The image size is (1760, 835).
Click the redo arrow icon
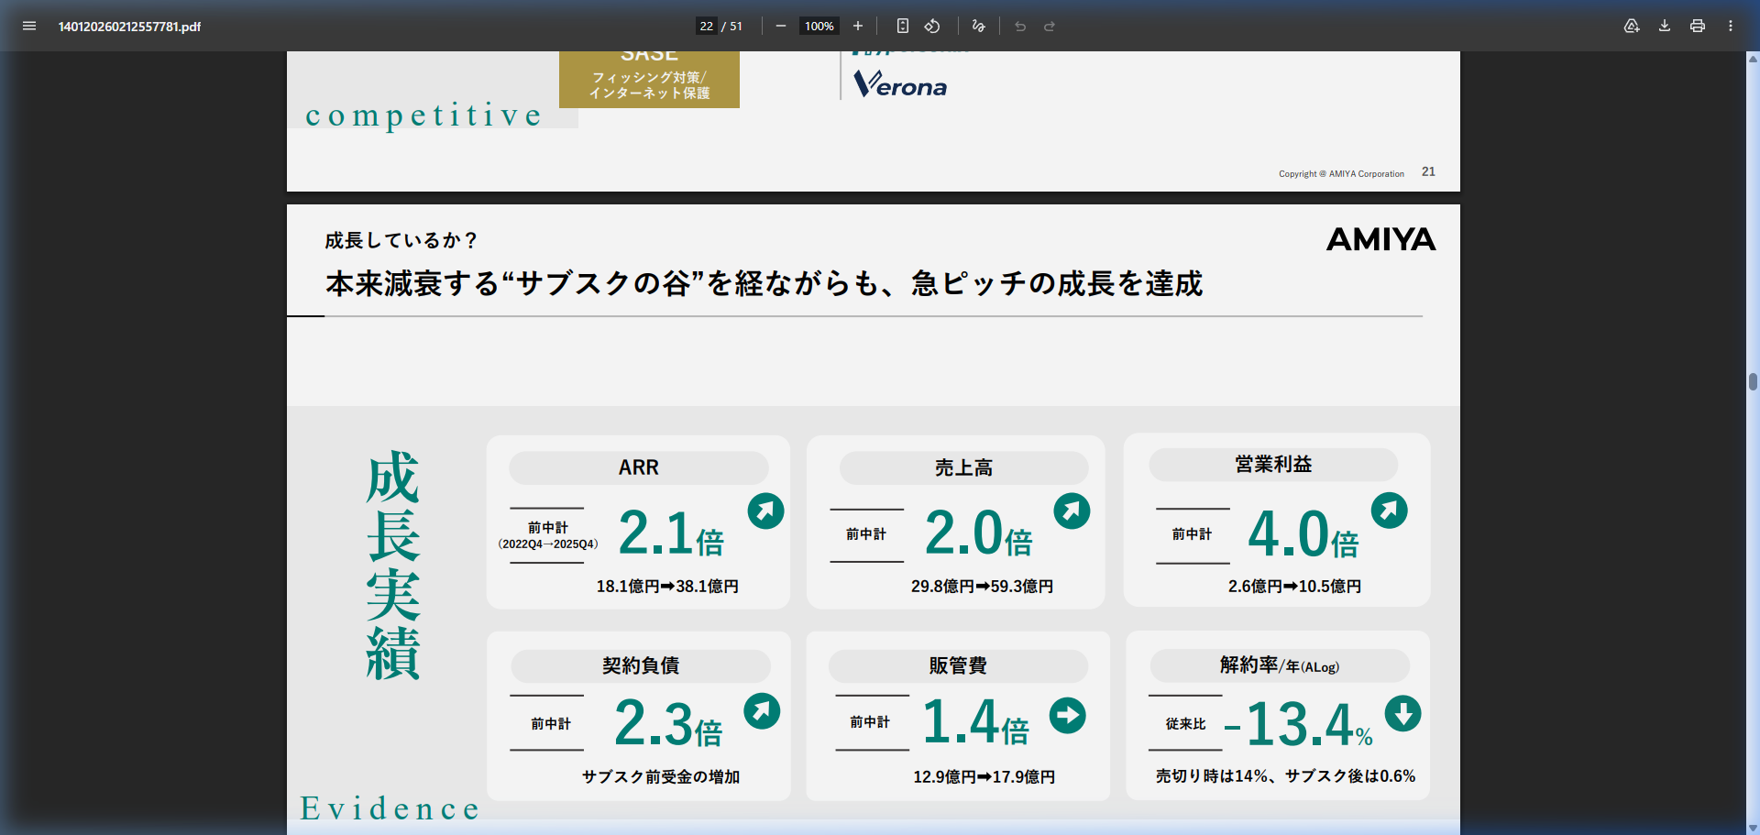[x=1050, y=26]
